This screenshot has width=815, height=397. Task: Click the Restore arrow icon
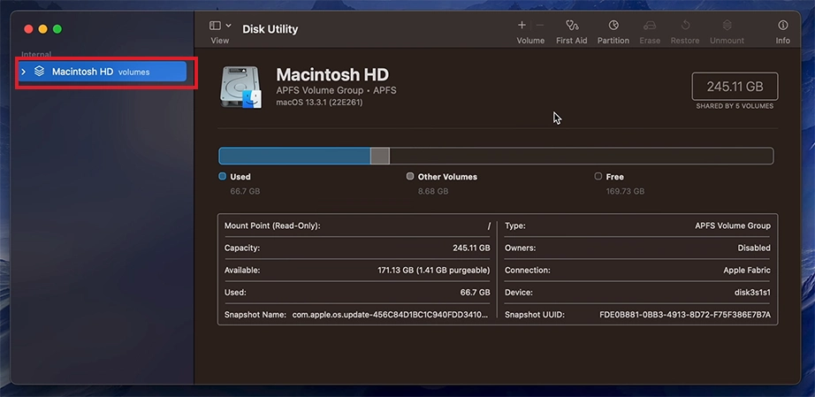(685, 25)
